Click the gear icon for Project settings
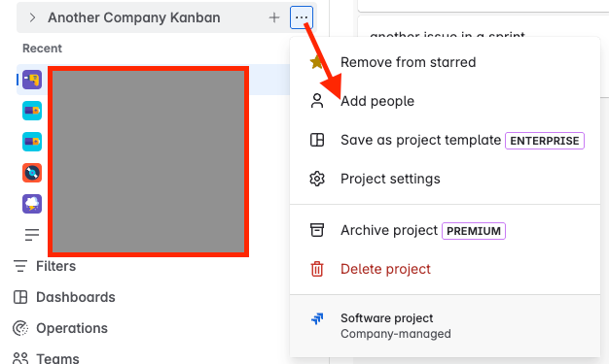This screenshot has height=364, width=609. 317,179
